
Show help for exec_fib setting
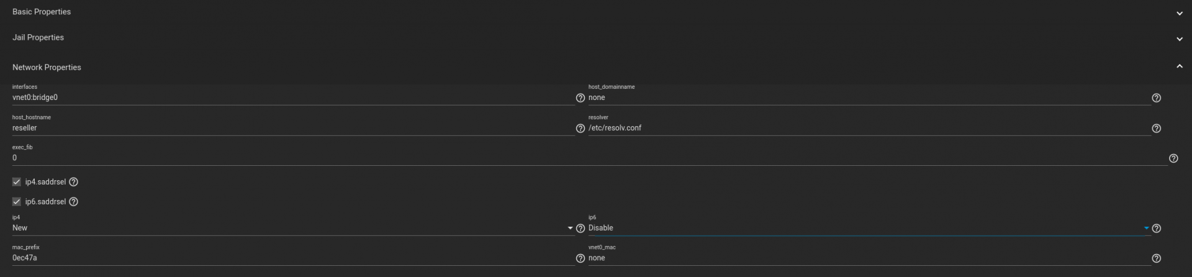pos(1173,158)
